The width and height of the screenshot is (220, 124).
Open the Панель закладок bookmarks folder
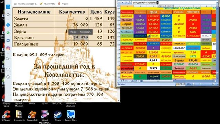(26, 4)
